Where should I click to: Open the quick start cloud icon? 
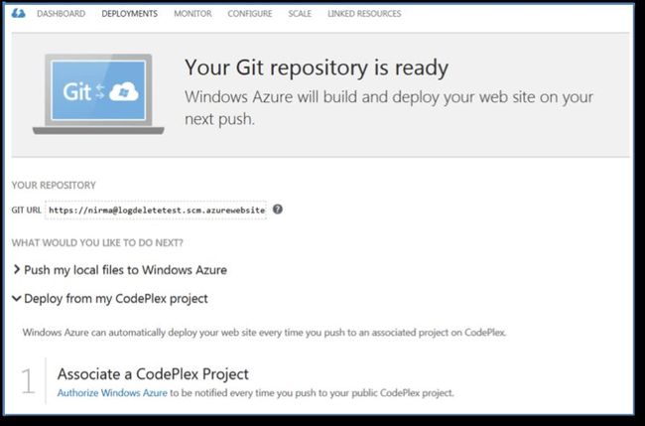pyautogui.click(x=19, y=14)
